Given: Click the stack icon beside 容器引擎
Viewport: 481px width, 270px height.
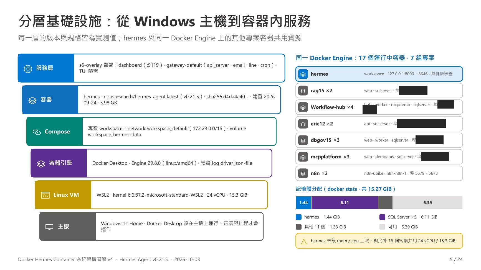Looking at the screenshot, I should (x=41, y=164).
